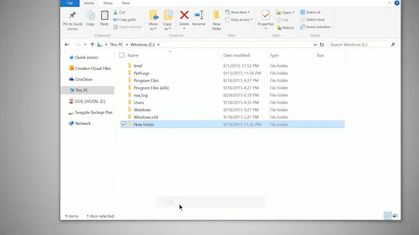Click the Cut context menu entry

(211, 202)
